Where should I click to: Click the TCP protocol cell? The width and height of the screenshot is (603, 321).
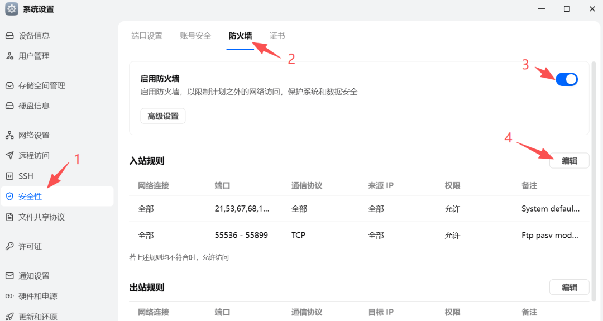298,235
